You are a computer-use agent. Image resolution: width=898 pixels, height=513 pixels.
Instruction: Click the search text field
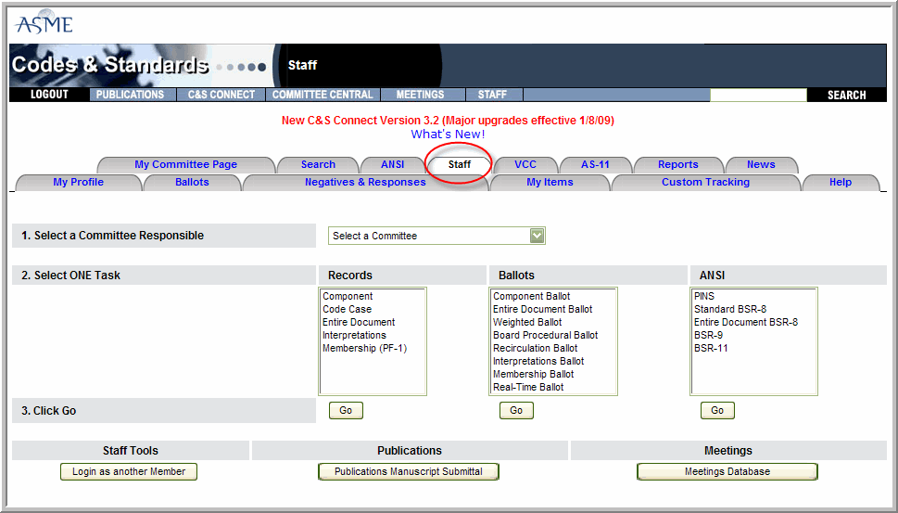click(x=758, y=95)
